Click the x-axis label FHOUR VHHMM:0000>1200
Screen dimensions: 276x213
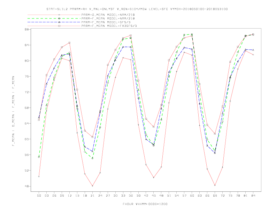[x=145, y=204]
